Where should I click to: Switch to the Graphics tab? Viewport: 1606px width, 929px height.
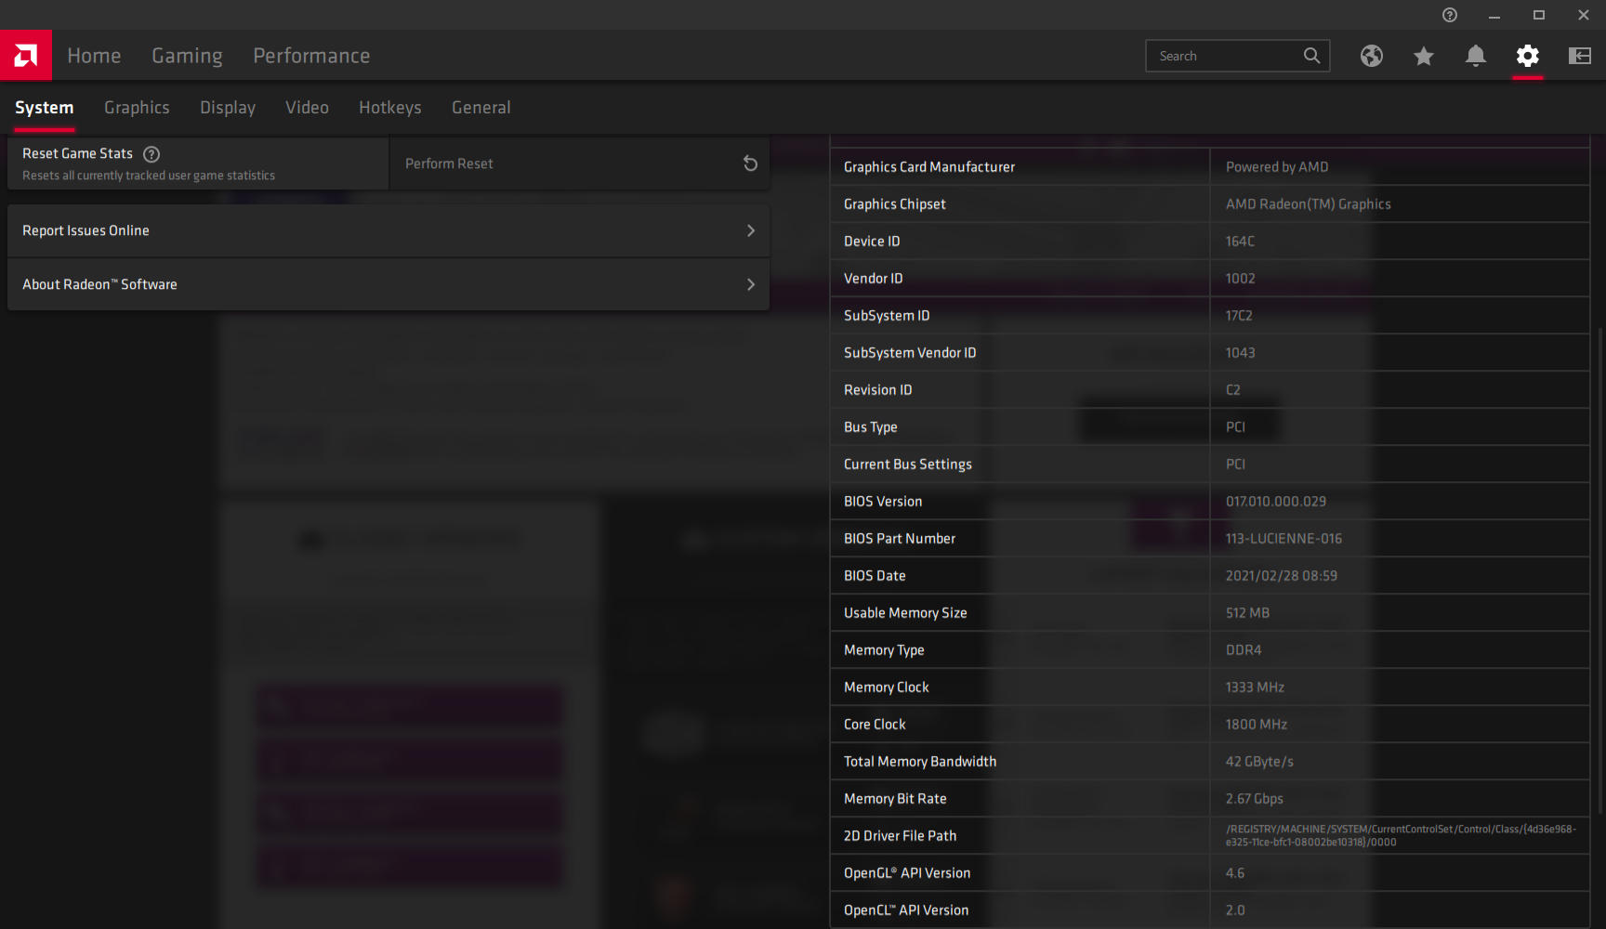(x=137, y=108)
